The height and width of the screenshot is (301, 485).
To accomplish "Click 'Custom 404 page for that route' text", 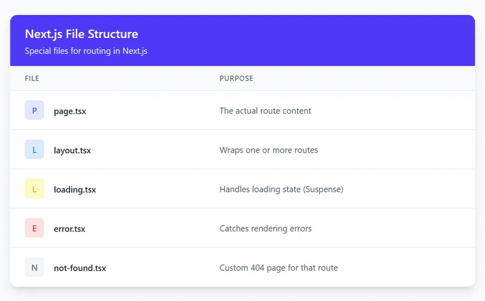I will 278,268.
